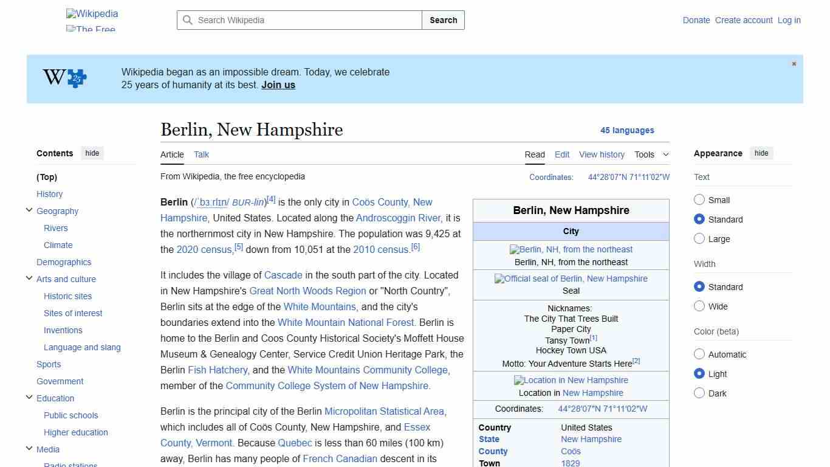Image resolution: width=830 pixels, height=467 pixels.
Task: Dismiss the anniversary banner with the × icon
Action: (x=794, y=63)
